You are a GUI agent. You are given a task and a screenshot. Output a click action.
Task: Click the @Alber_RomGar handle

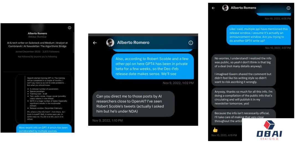(x=37, y=37)
